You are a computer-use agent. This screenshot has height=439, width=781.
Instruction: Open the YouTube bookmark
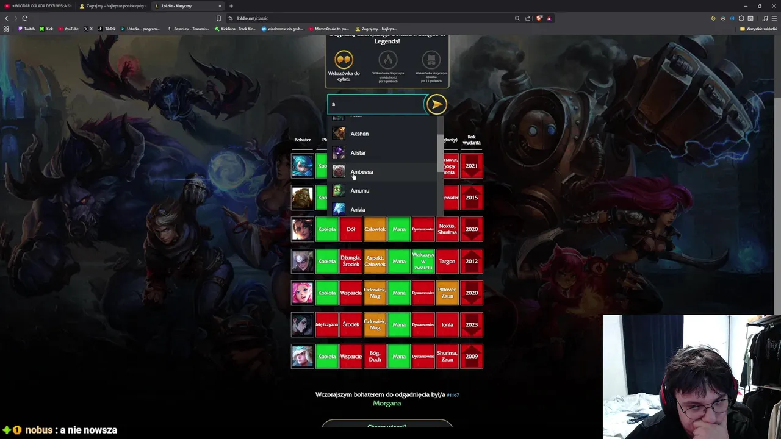[68, 29]
